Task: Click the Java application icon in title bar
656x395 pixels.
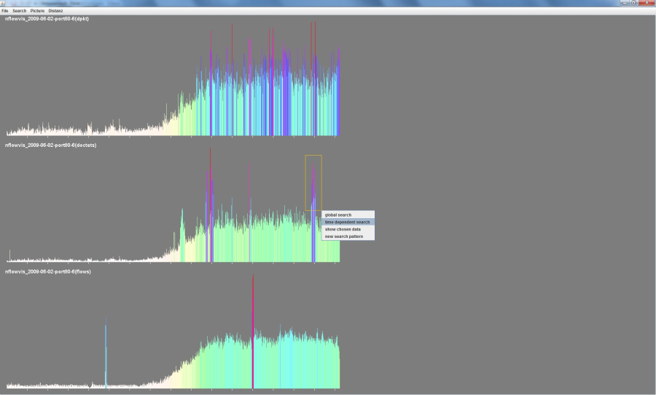Action: tap(4, 3)
